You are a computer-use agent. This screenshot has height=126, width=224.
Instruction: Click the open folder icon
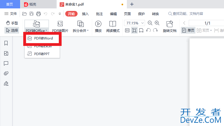click(25, 14)
